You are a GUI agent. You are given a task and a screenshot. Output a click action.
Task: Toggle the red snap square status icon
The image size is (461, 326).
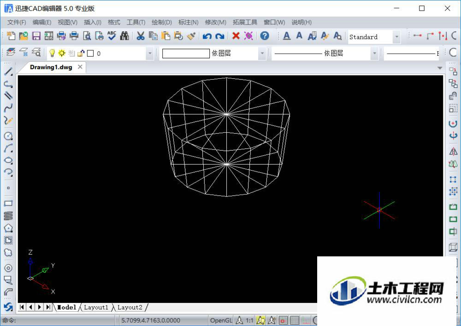point(283,320)
